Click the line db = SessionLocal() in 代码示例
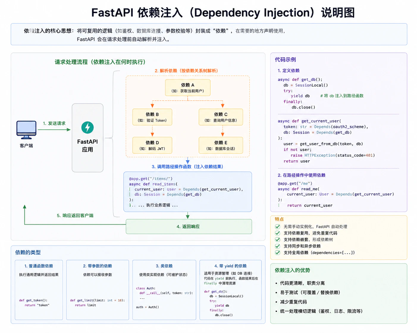Image resolution: width=417 pixels, height=333 pixels. [306, 85]
